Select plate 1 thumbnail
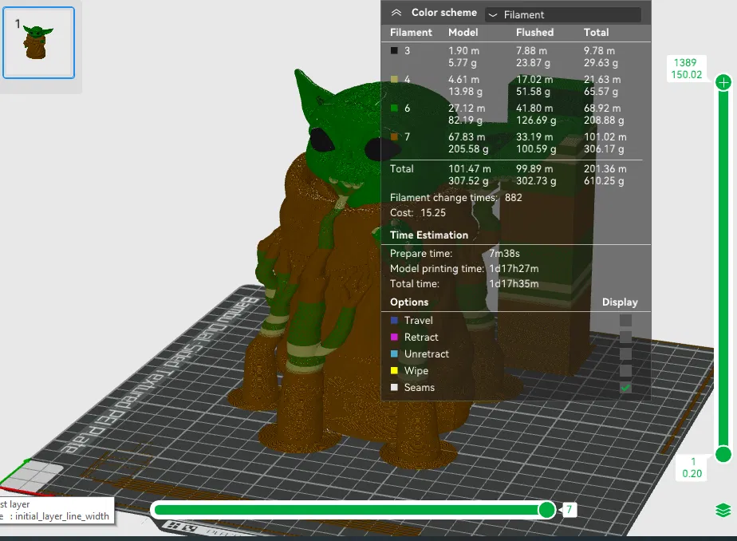 point(38,43)
